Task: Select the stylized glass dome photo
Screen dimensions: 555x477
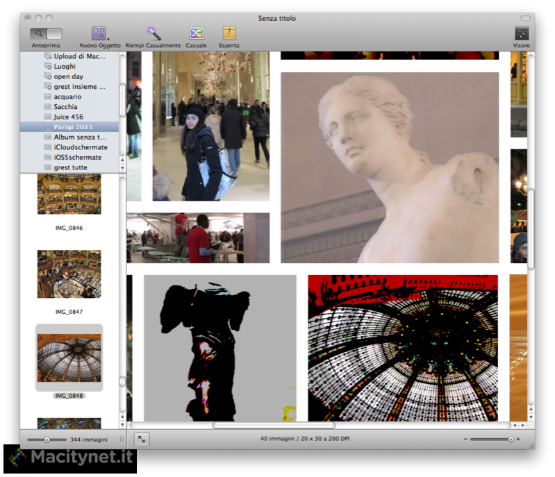Action: tap(403, 348)
